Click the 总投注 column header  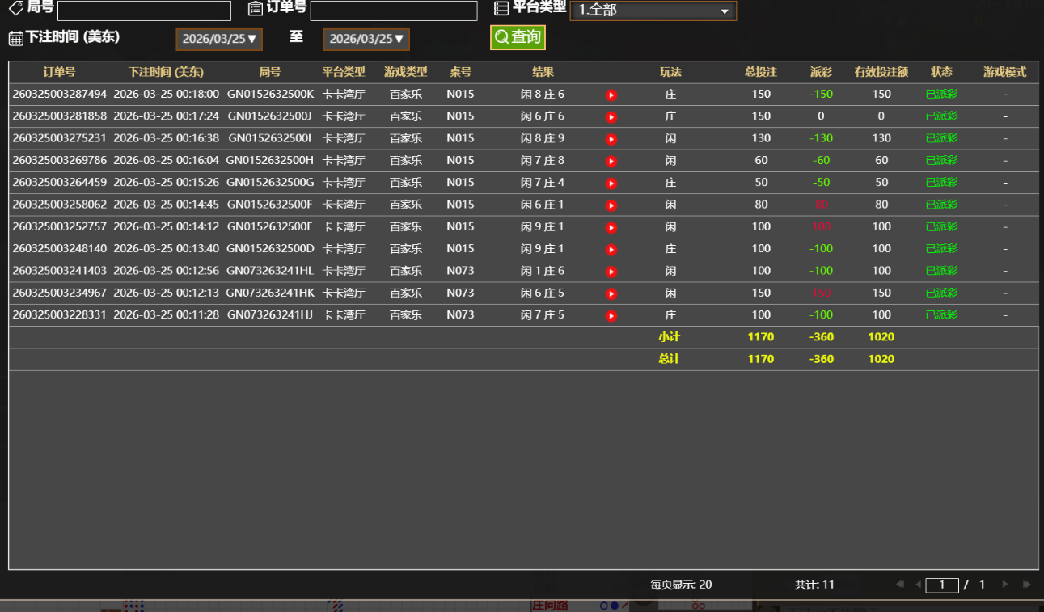(x=760, y=72)
